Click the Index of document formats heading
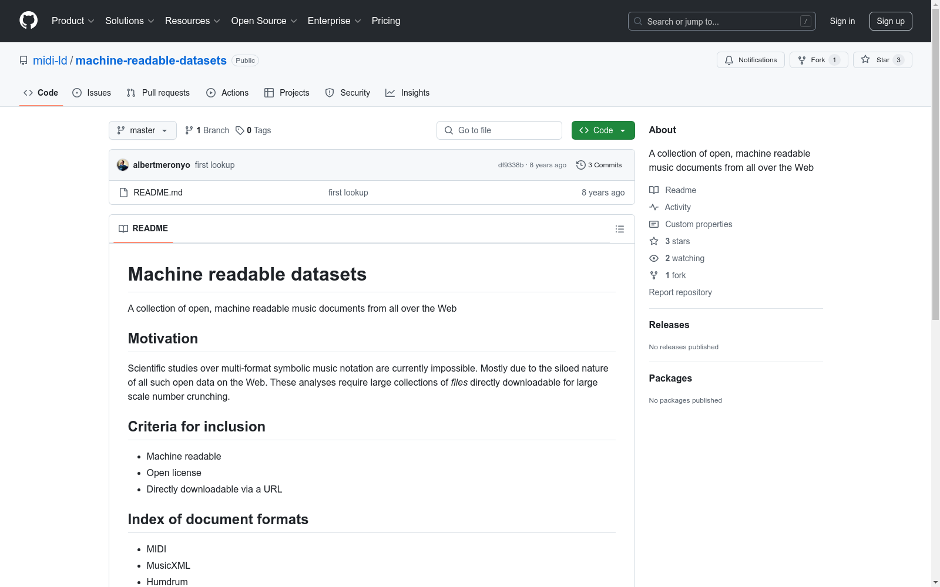 [218, 519]
